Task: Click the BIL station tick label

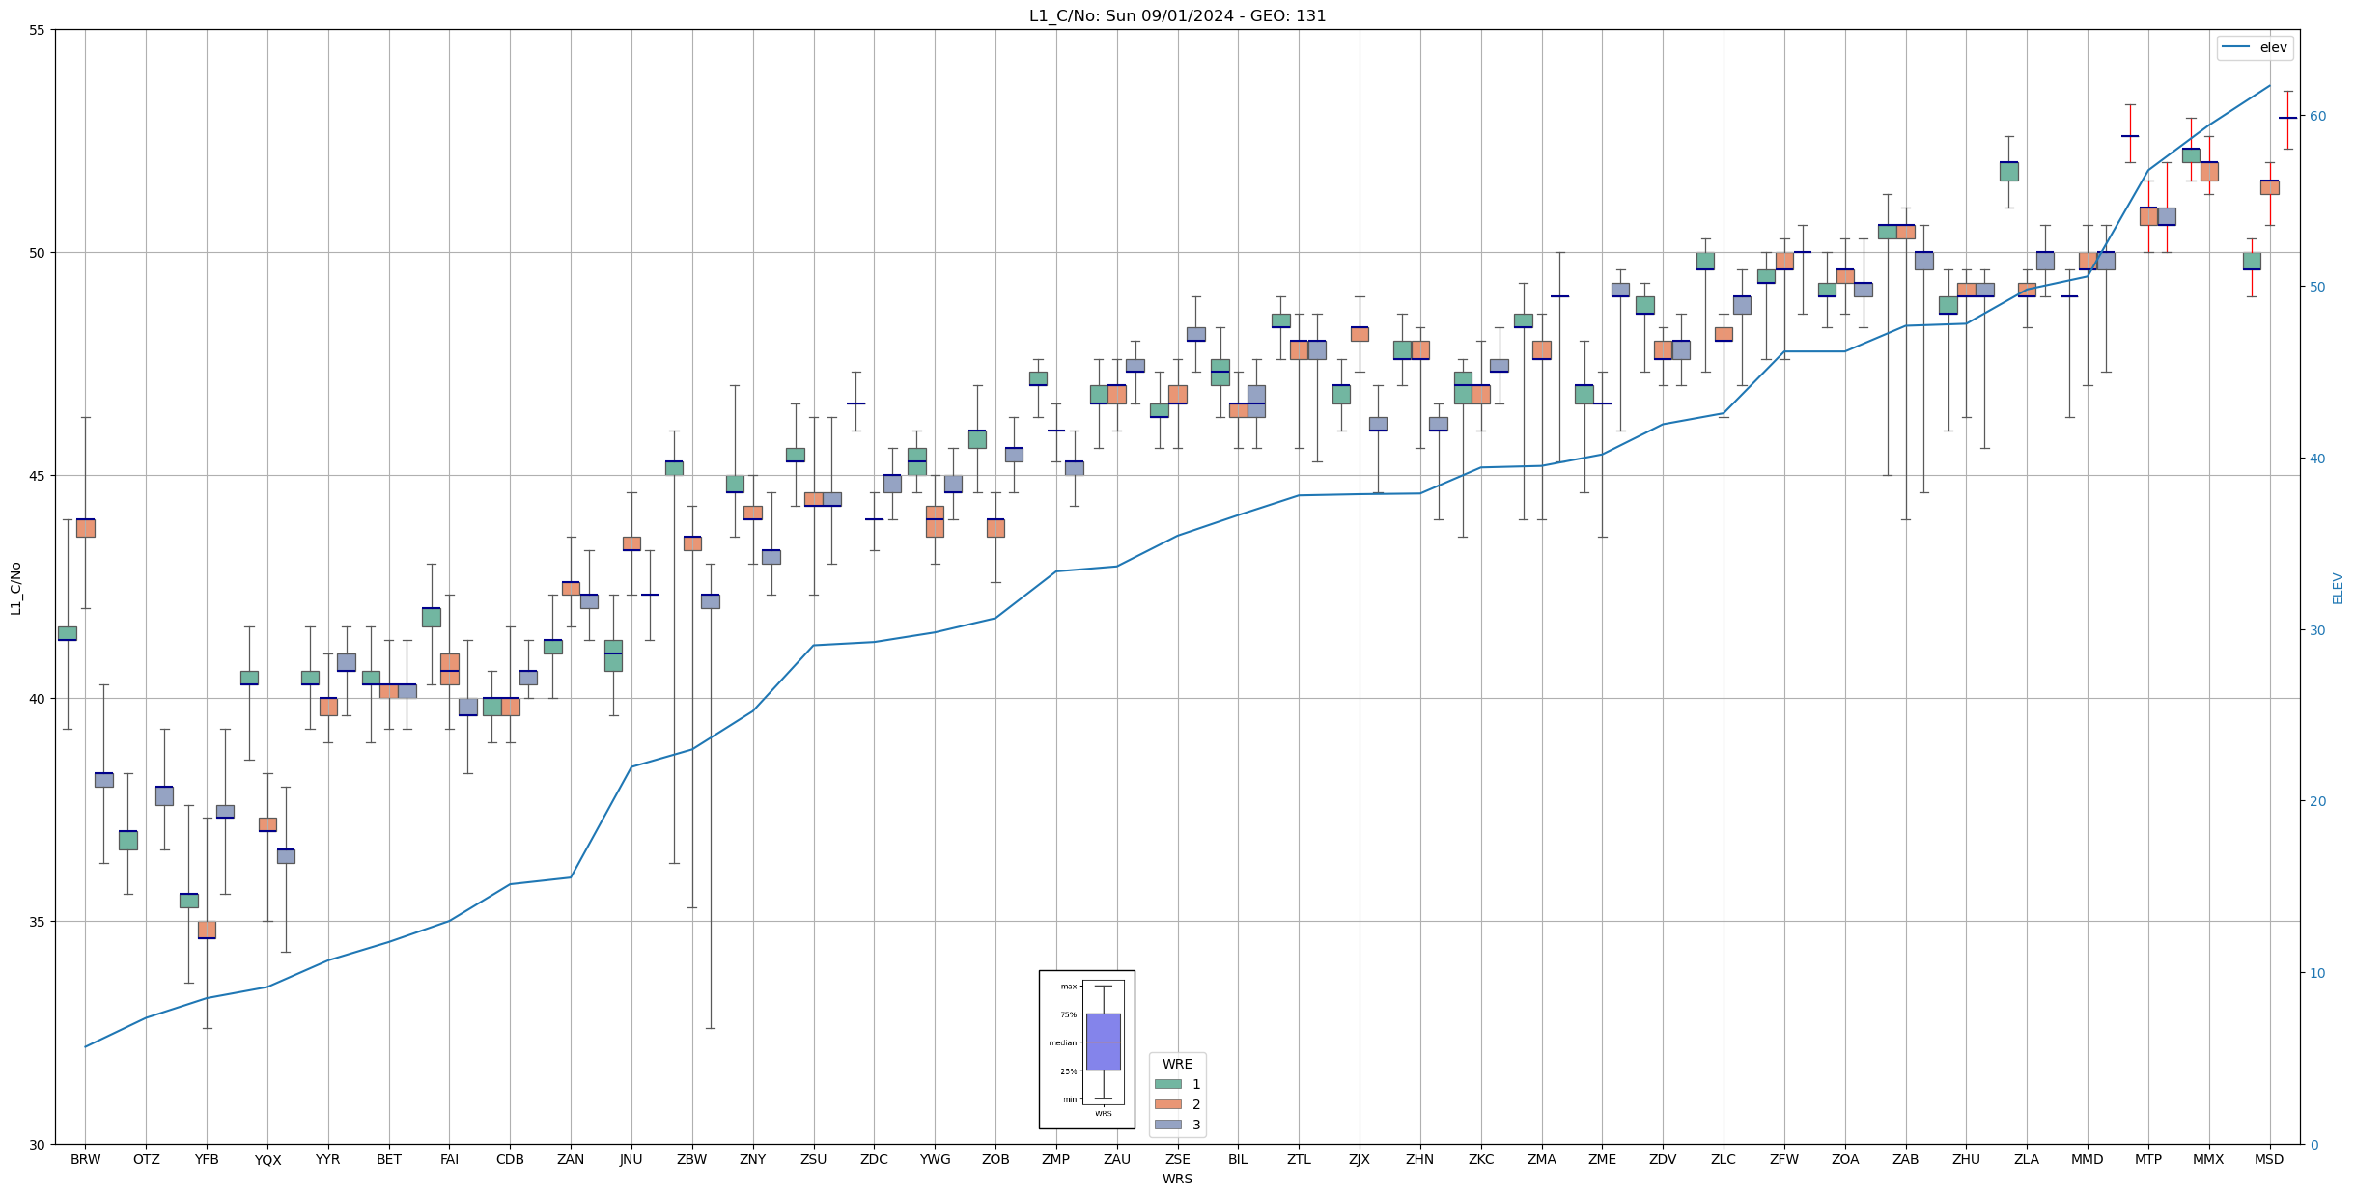Action: tap(1238, 1159)
